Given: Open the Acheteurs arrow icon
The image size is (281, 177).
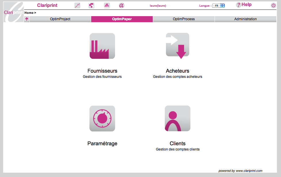Looking at the screenshot, I should [177, 46].
